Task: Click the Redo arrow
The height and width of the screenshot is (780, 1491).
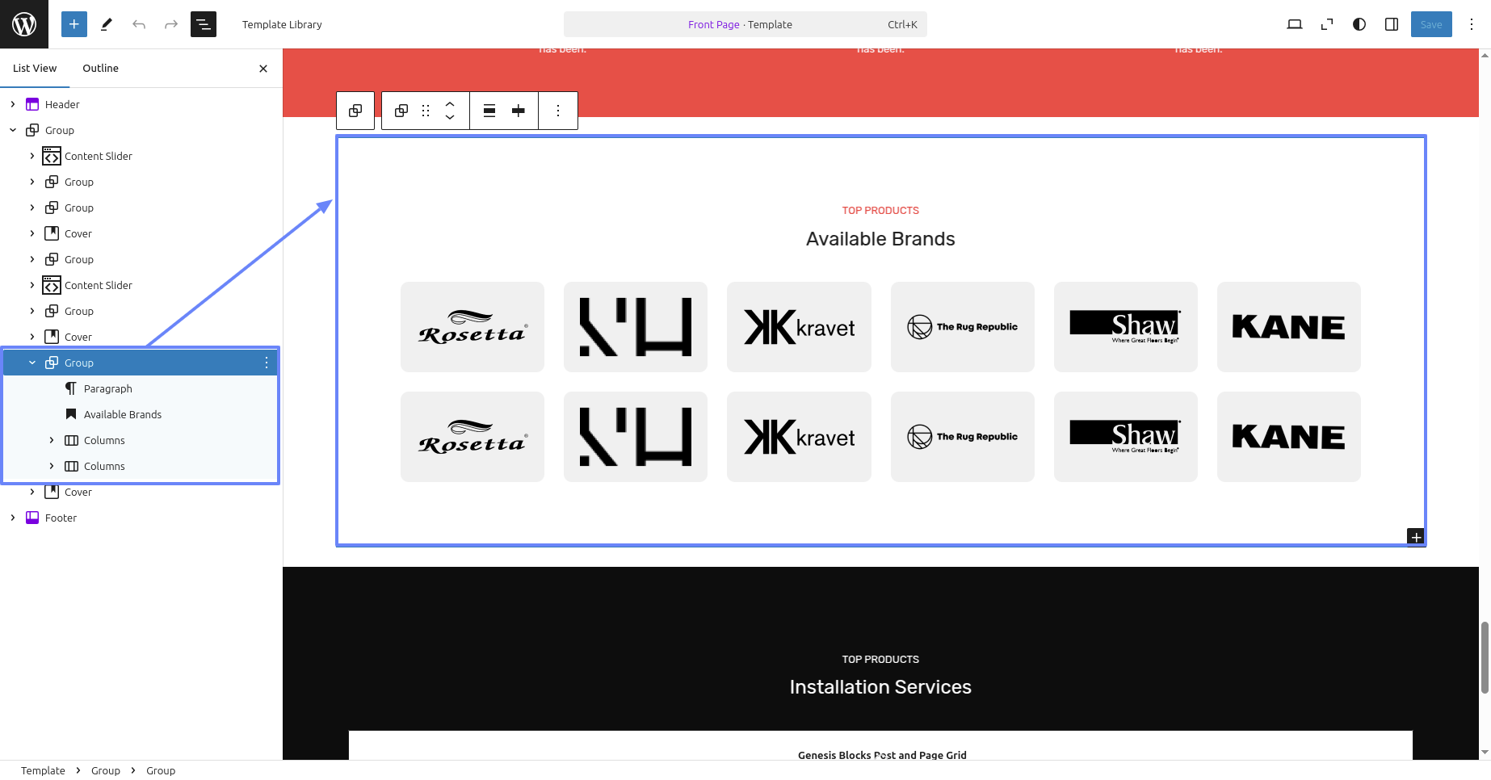Action: point(171,24)
